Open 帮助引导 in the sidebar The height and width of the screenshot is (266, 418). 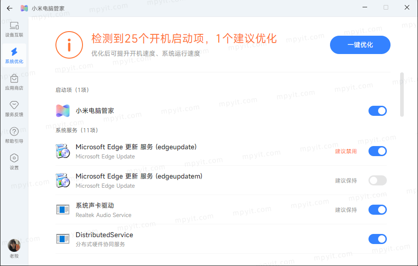point(14,136)
